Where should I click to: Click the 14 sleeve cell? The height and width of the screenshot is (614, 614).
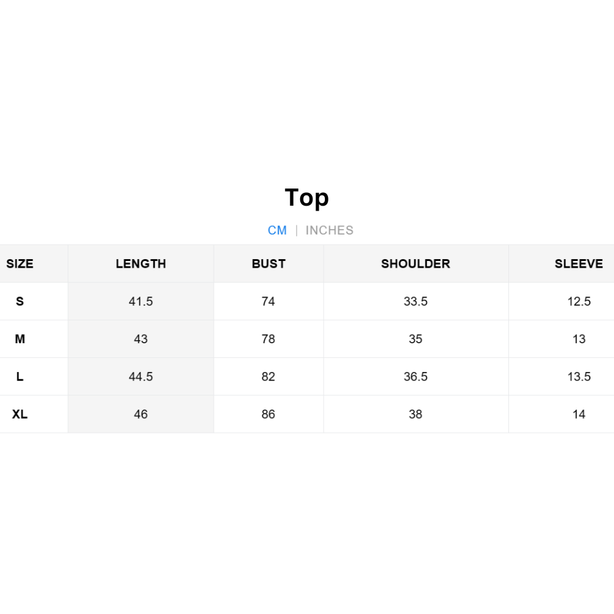579,414
